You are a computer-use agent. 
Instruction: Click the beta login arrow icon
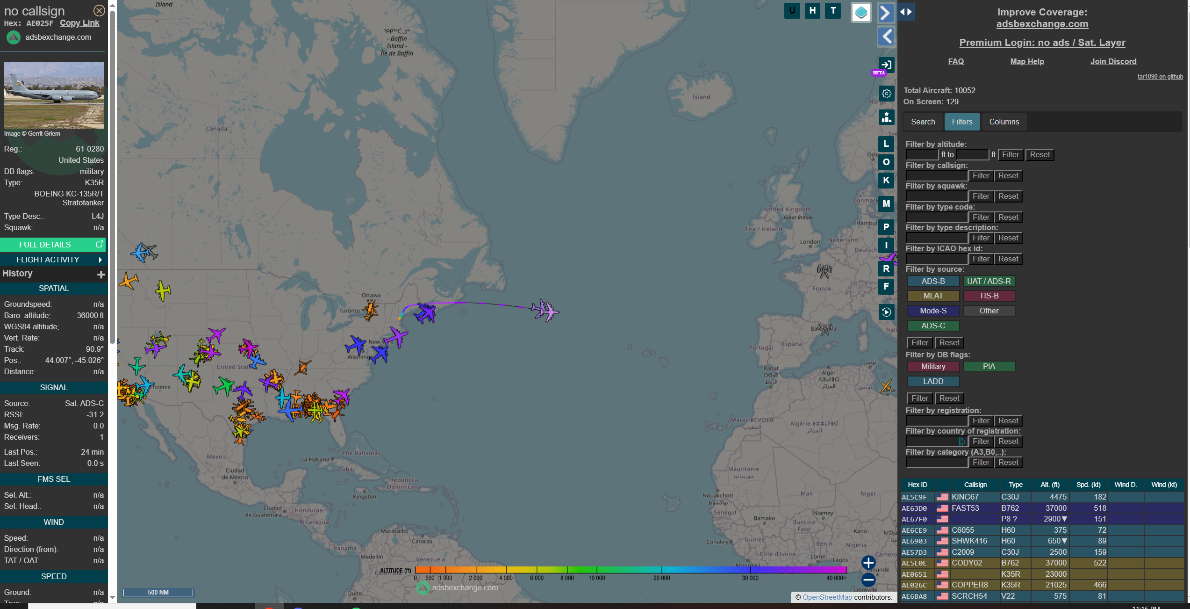pyautogui.click(x=886, y=65)
